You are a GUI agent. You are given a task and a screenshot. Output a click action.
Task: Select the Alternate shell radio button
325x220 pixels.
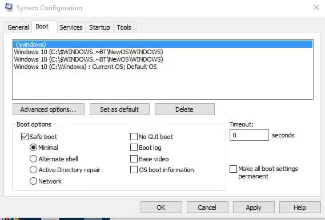pos(33,159)
